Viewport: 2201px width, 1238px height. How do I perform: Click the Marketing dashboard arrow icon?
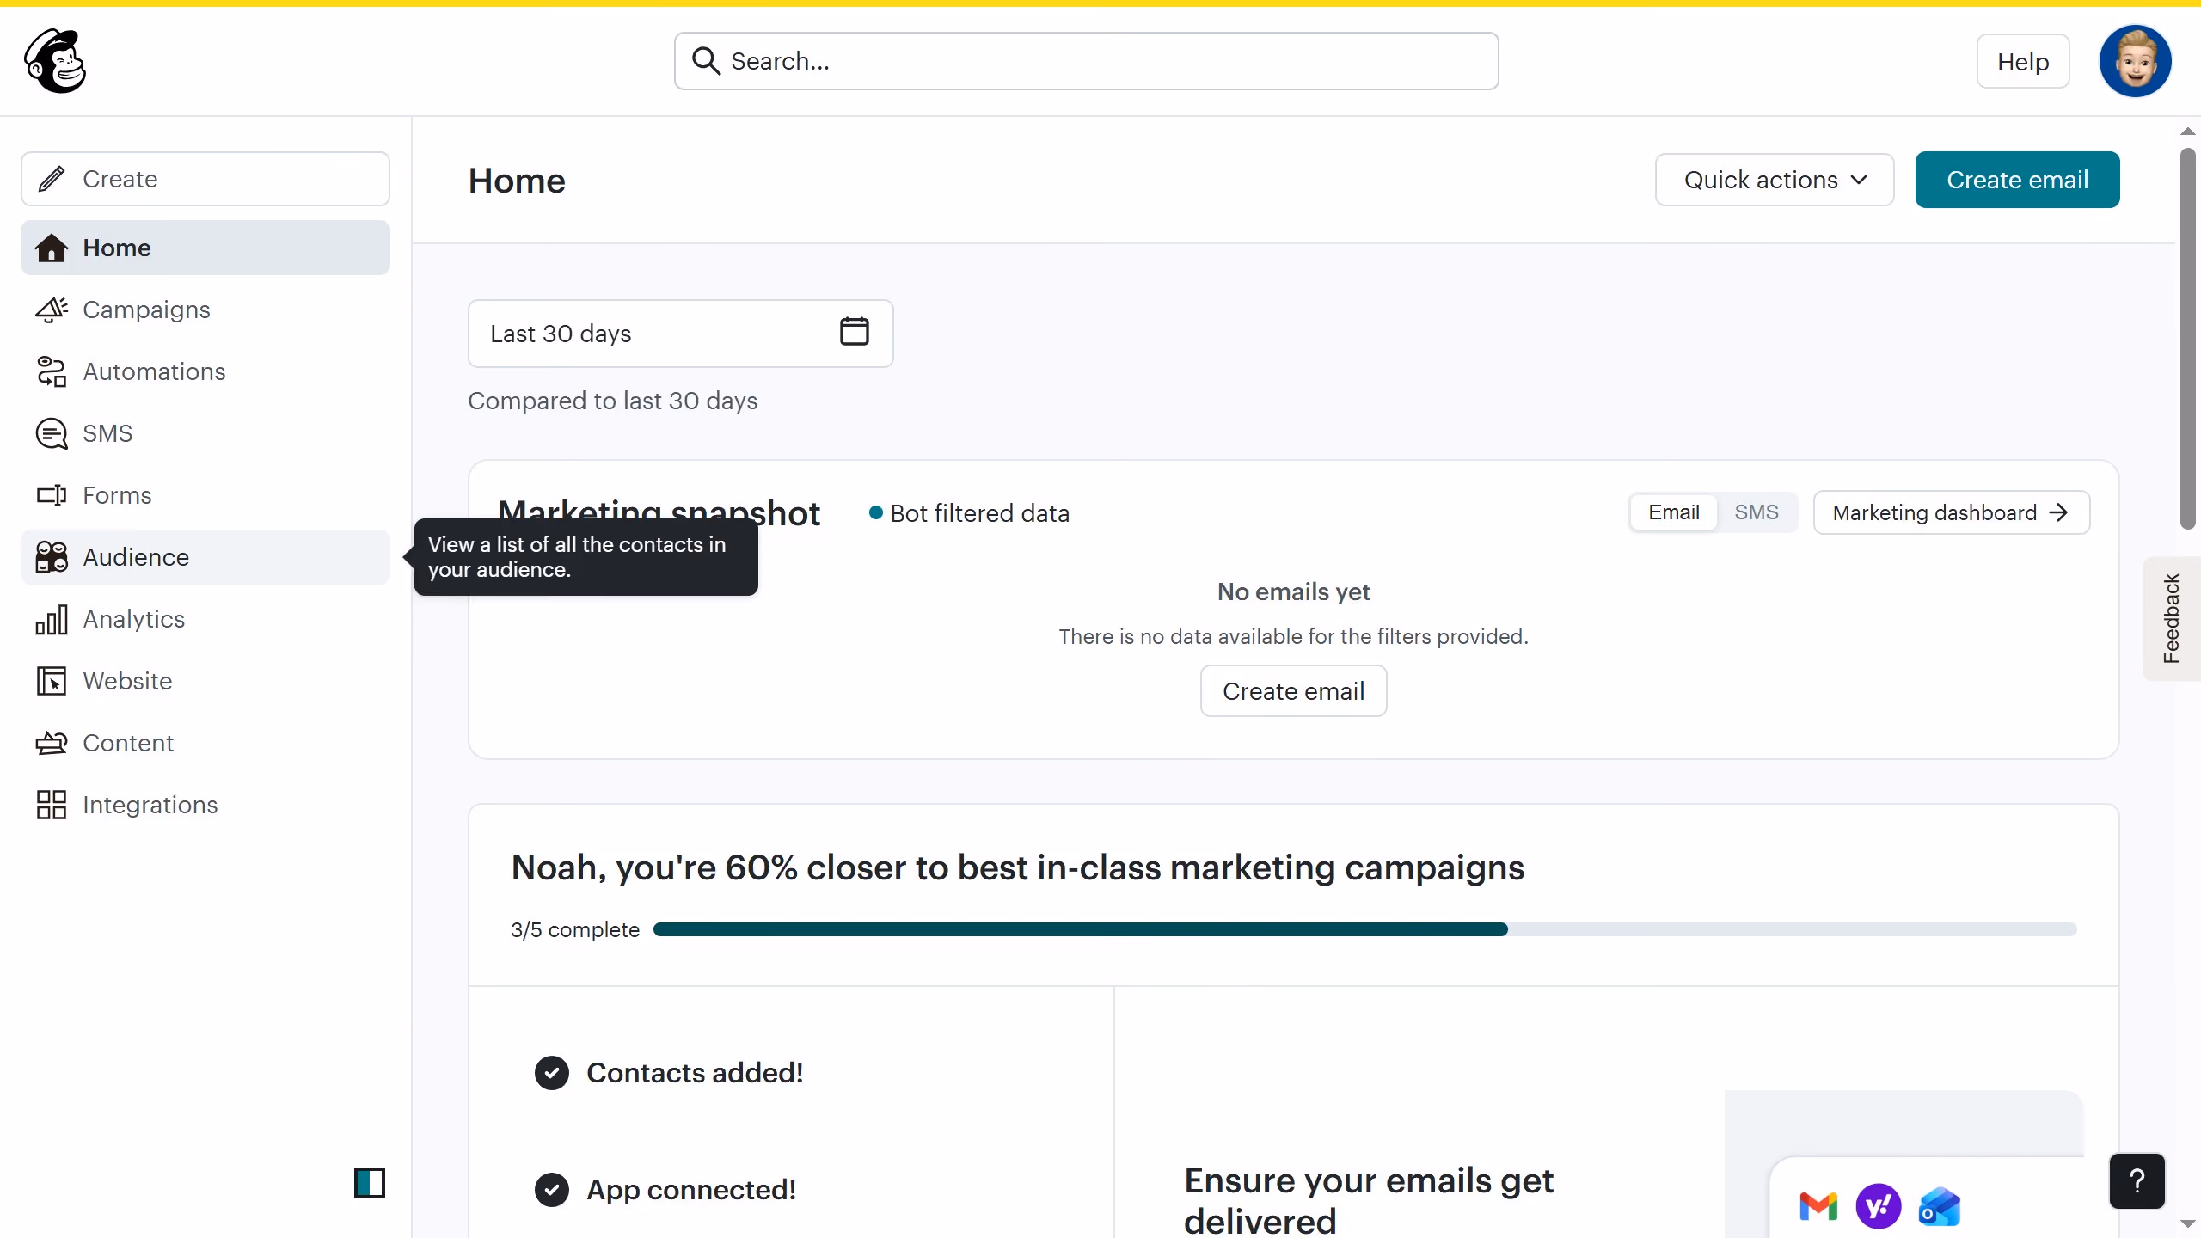2058,512
